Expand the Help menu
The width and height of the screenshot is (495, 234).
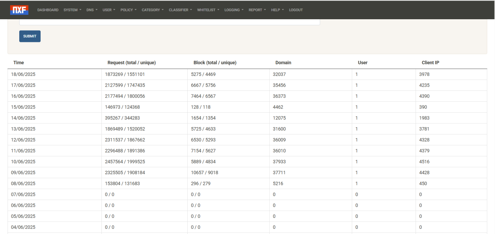277,10
